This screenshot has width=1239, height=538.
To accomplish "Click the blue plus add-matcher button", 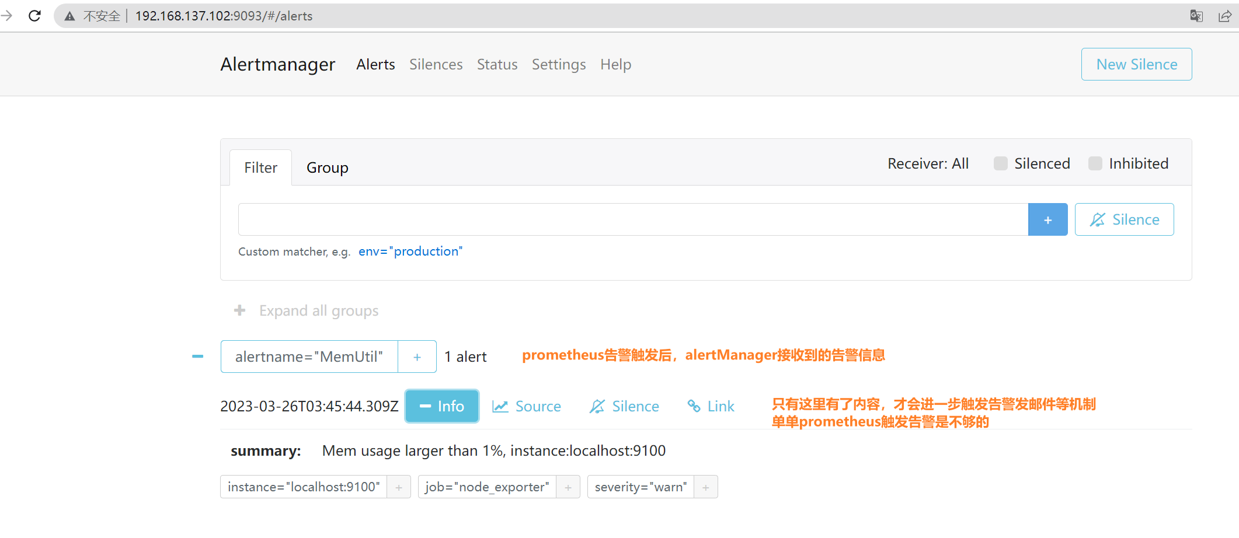I will point(1047,219).
